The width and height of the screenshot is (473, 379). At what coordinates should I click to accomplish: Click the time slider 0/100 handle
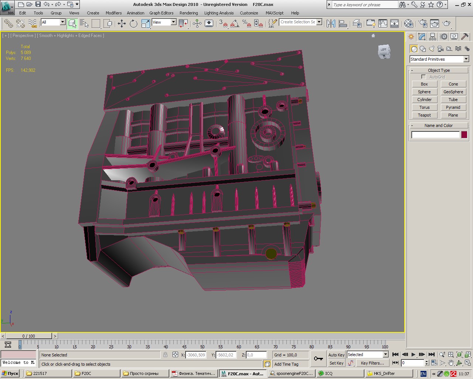pos(29,336)
